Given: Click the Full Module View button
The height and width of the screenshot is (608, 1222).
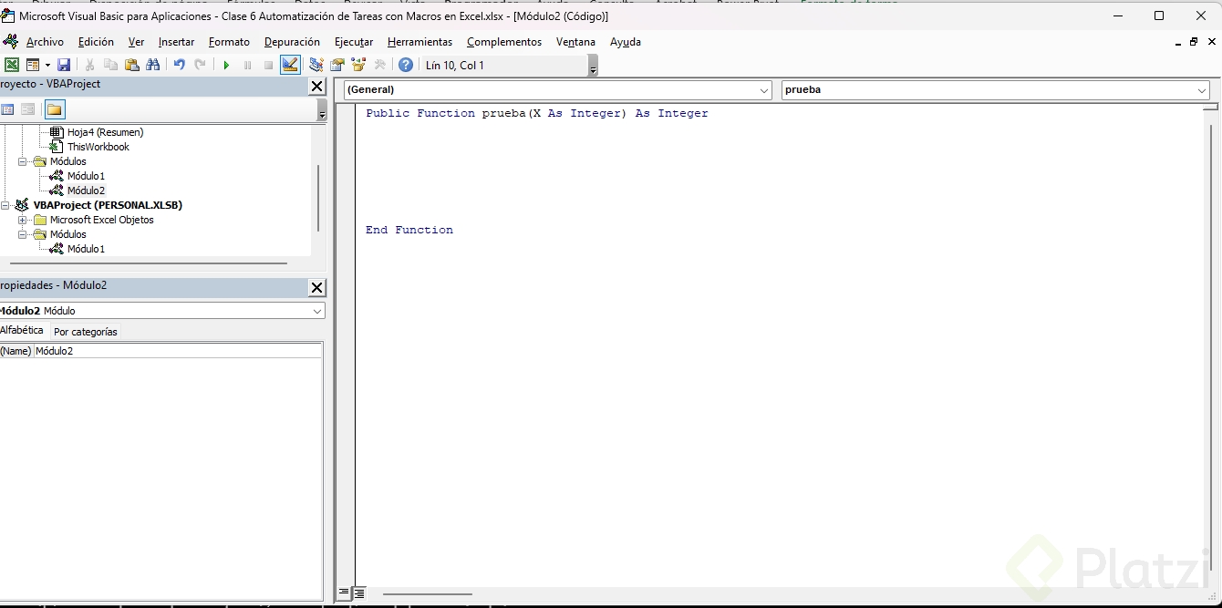Looking at the screenshot, I should click(x=359, y=593).
